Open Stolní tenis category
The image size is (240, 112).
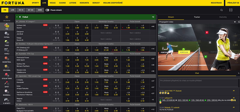(7, 76)
